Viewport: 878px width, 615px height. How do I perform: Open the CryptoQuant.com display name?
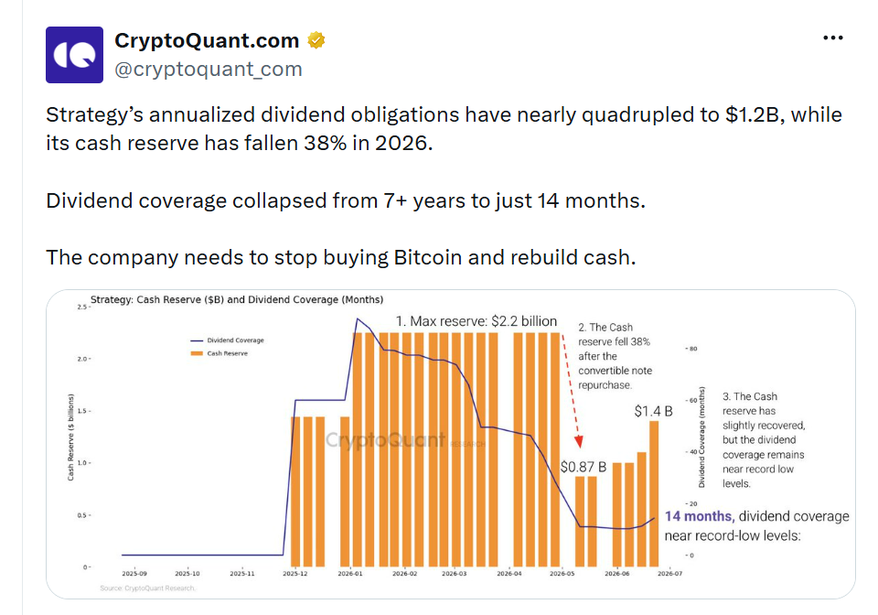point(207,40)
